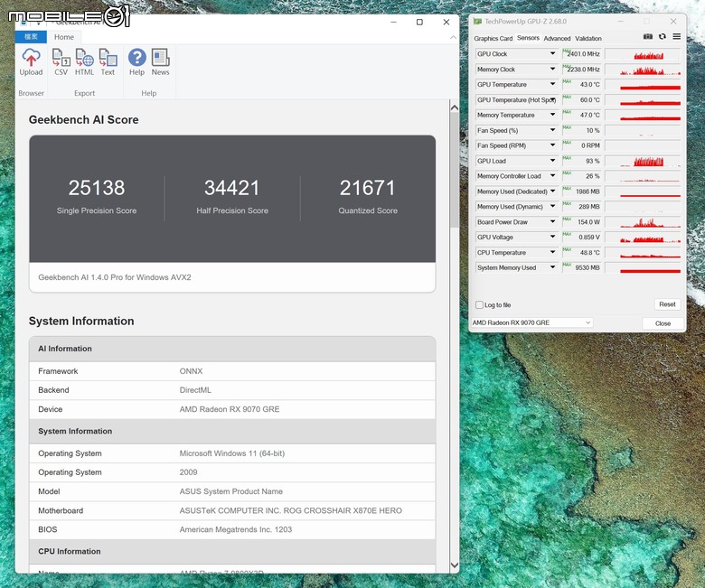The height and width of the screenshot is (588, 705).
Task: Click the ASUS System Product Name model value
Action: point(231,491)
